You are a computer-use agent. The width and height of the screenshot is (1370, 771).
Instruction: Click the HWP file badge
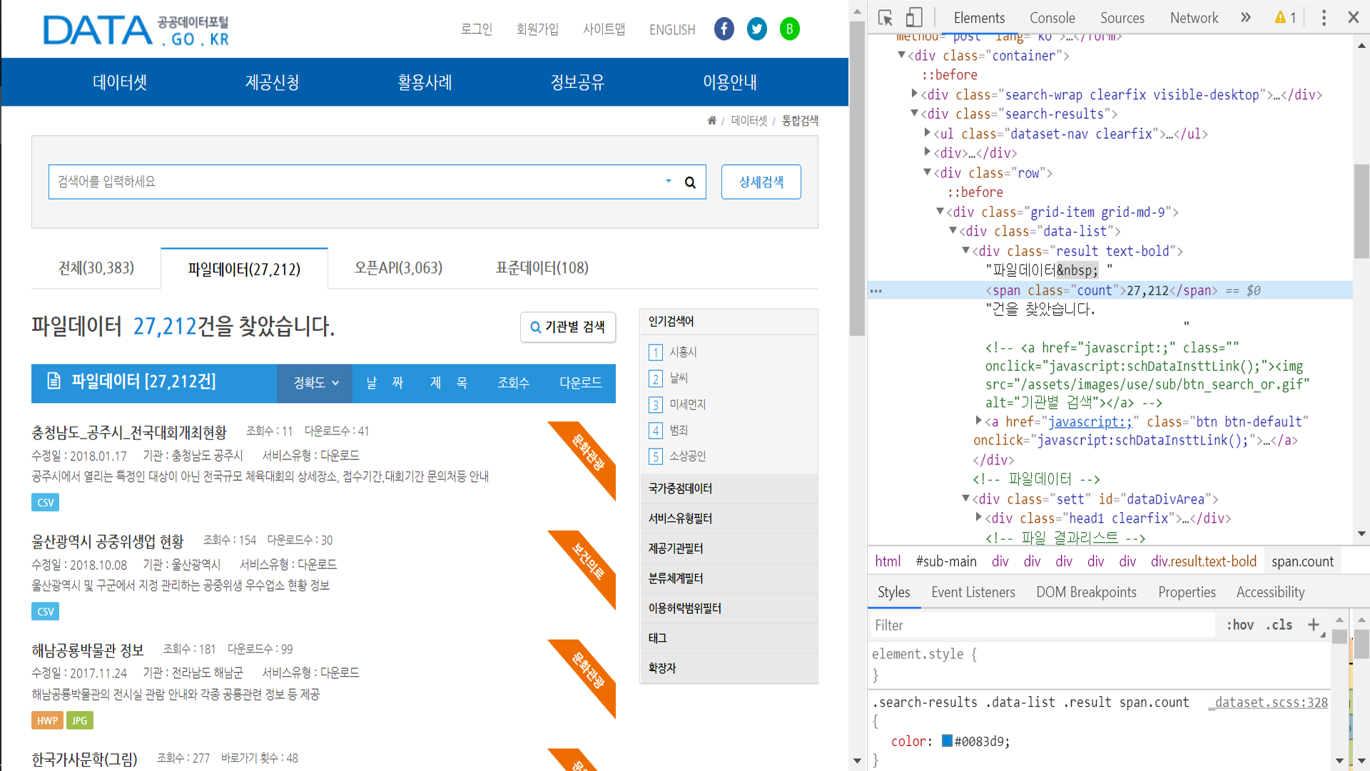47,721
